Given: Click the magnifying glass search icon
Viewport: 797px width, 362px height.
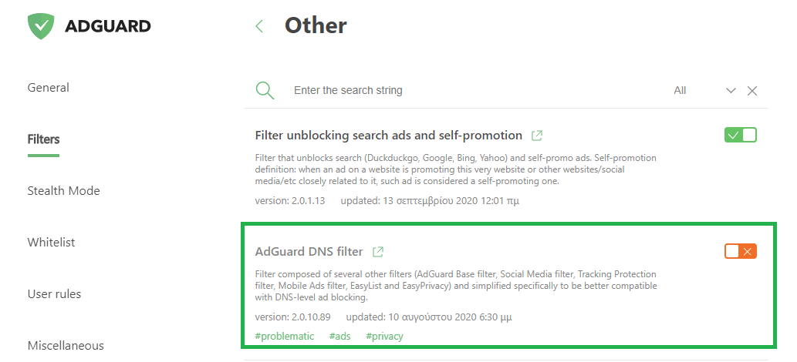Looking at the screenshot, I should (x=265, y=90).
